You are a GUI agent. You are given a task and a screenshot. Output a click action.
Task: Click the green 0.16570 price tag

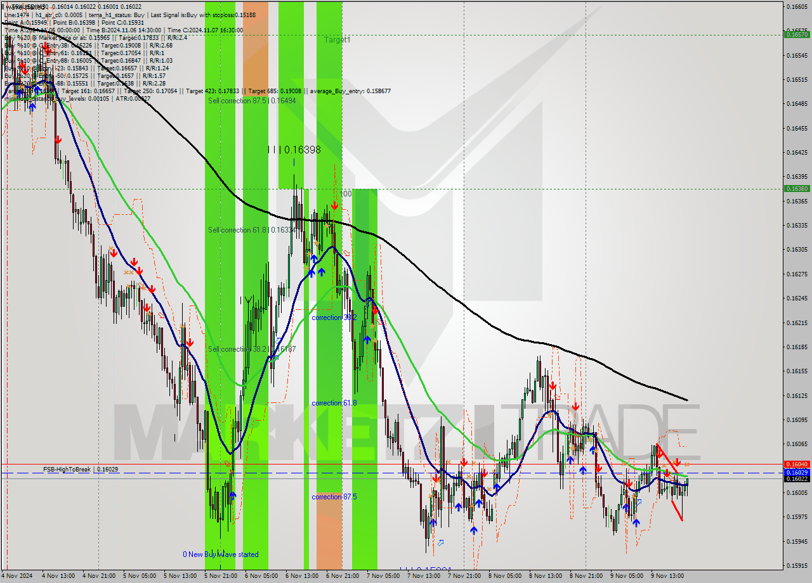point(797,35)
